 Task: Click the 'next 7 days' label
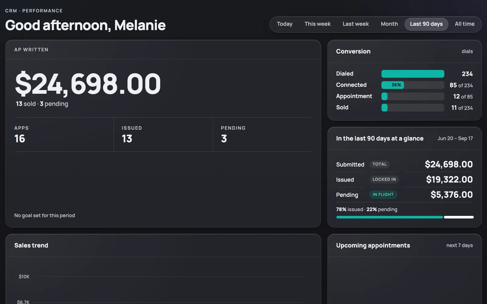coord(460,245)
